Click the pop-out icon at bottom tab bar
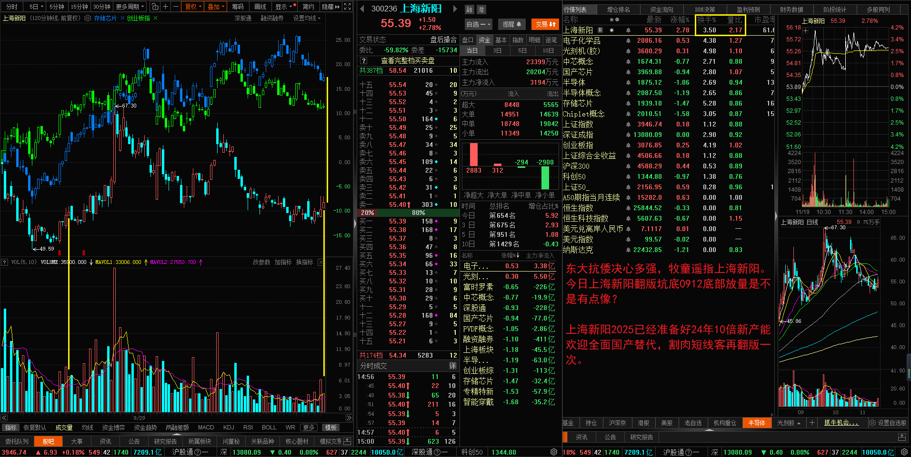The height and width of the screenshot is (457, 911). [x=347, y=441]
